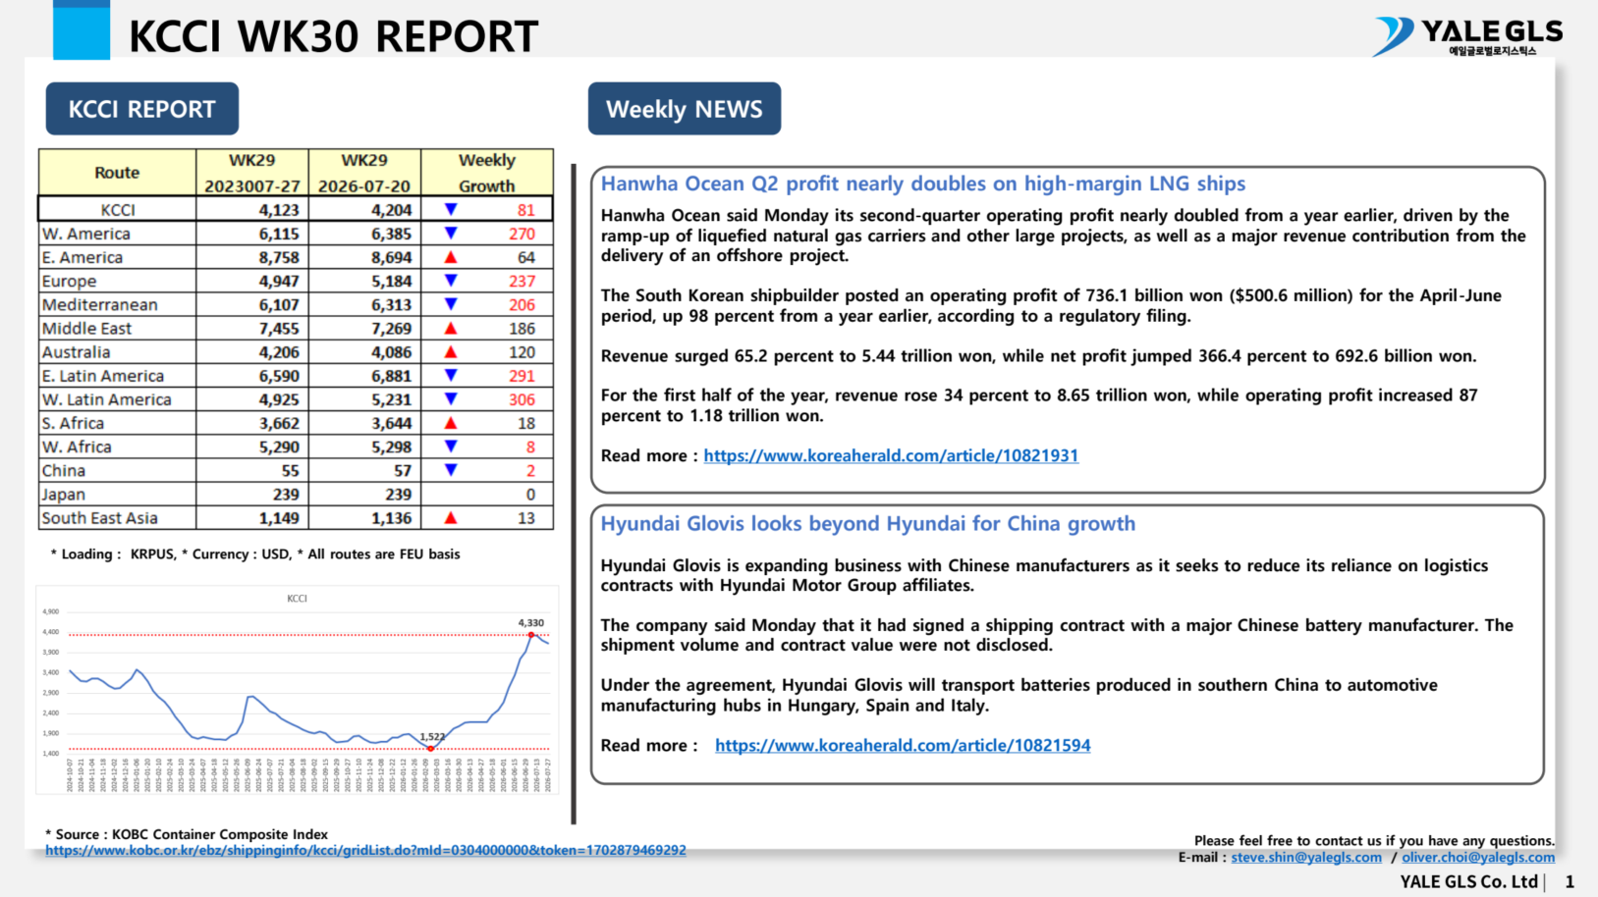
Task: Select the E. Latin America down arrow
Action: (451, 375)
